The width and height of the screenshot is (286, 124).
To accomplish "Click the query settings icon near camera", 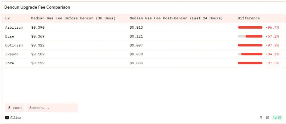I will pyautogui.click(x=261, y=118).
